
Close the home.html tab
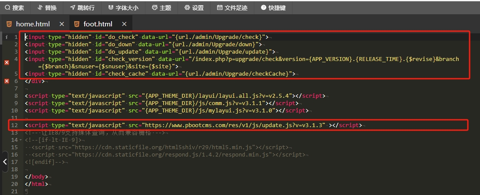click(x=62, y=24)
